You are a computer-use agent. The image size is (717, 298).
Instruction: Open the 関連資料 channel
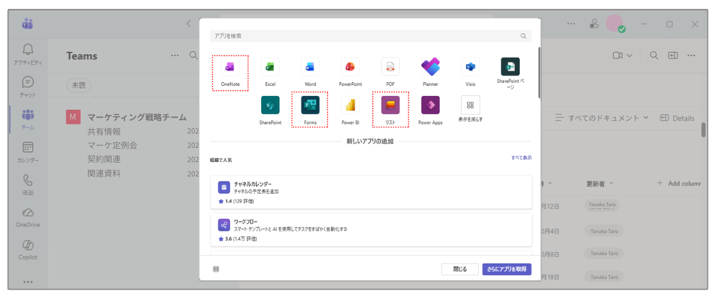pos(104,174)
